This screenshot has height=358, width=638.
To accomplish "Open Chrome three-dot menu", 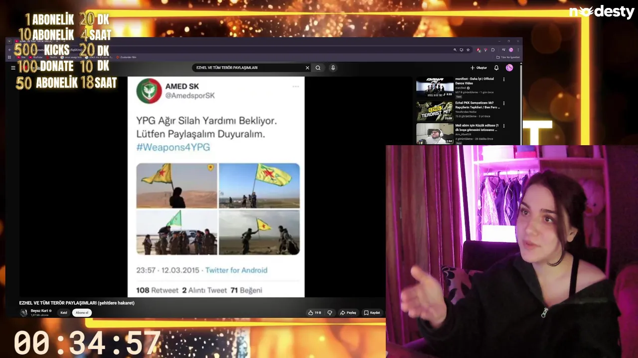I will tap(518, 50).
